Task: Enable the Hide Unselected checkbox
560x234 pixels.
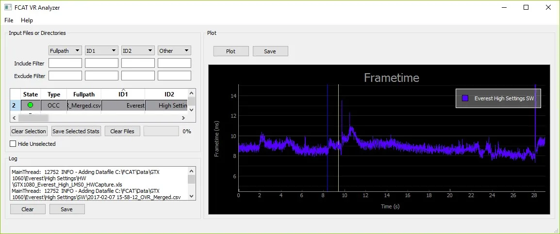Action: tap(13, 144)
